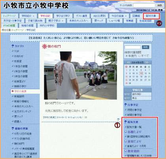166x159 pixels.
Task: Collapse the 教育資料 folder
Action: point(126,151)
